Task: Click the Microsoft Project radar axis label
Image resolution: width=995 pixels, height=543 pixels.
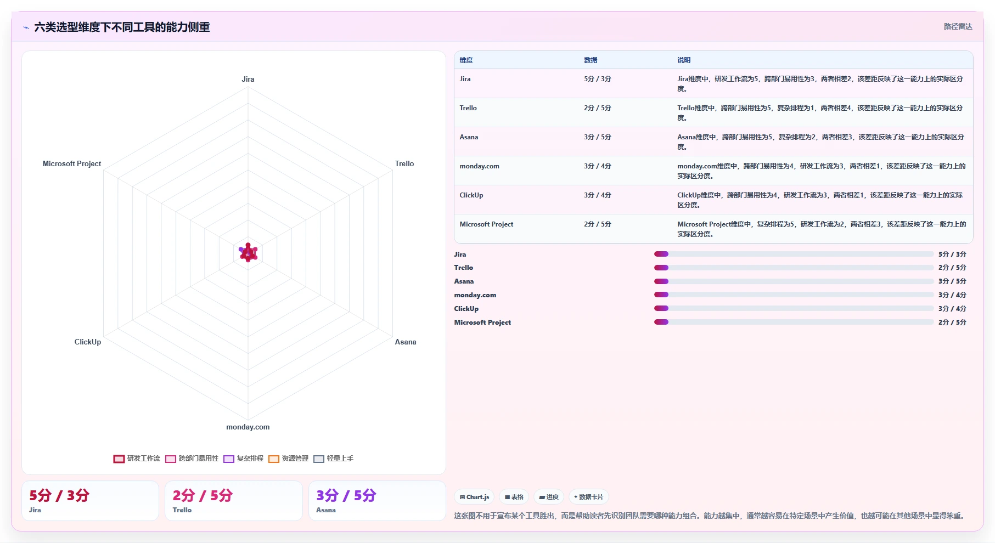Action: point(72,163)
